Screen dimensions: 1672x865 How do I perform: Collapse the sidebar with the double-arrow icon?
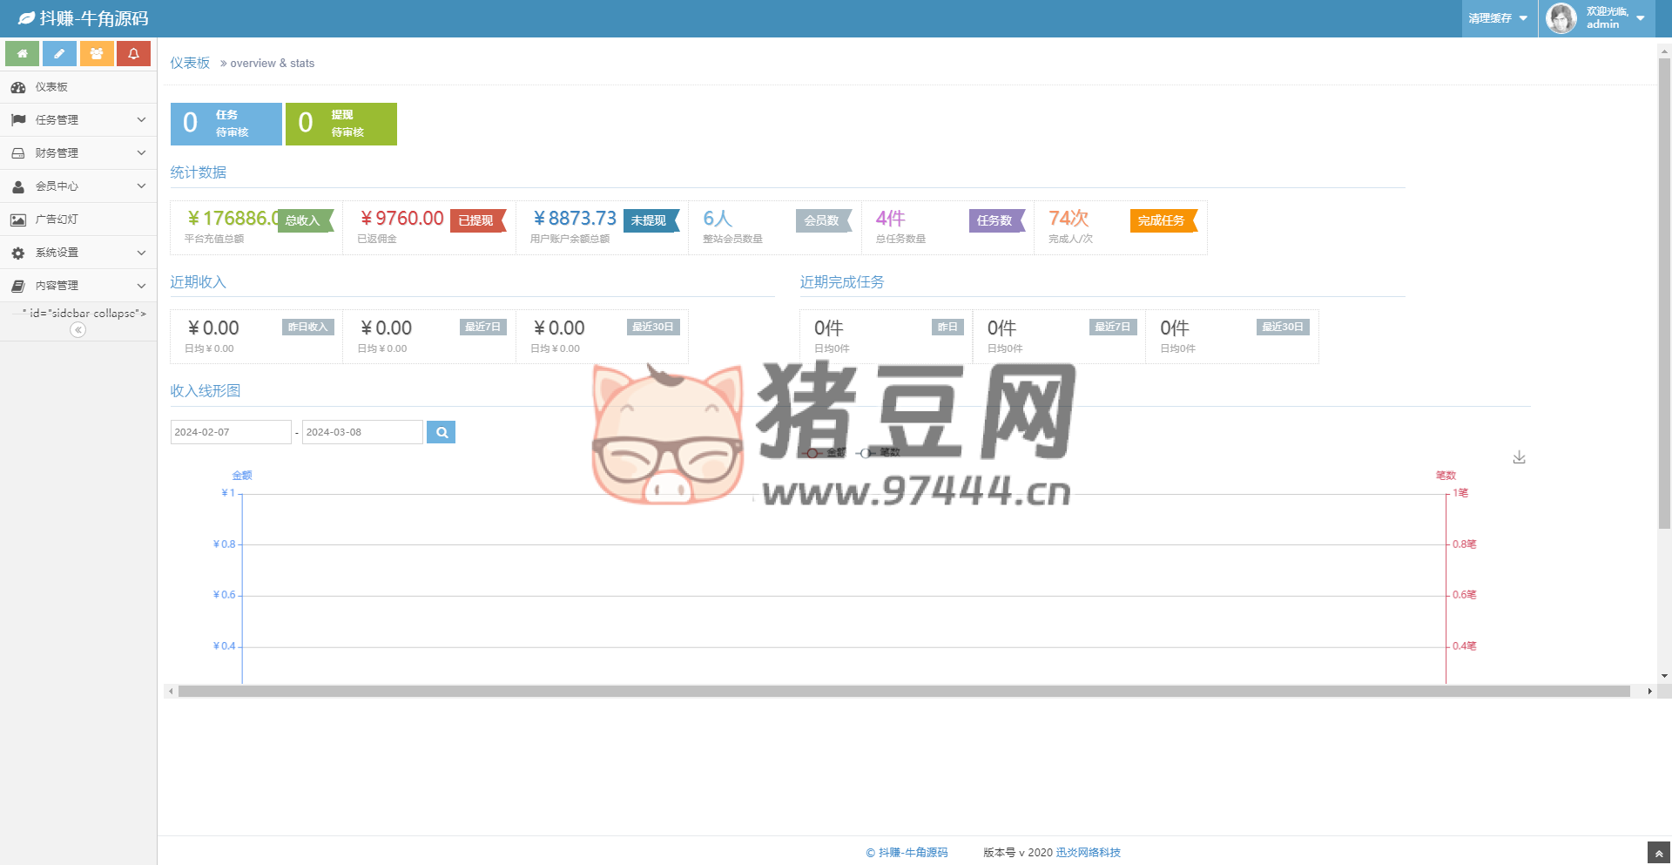(x=78, y=329)
